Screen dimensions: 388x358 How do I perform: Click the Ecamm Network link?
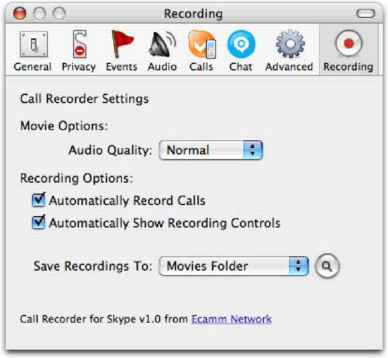232,319
